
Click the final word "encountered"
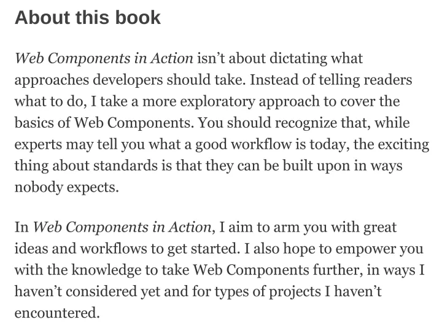coord(56,313)
